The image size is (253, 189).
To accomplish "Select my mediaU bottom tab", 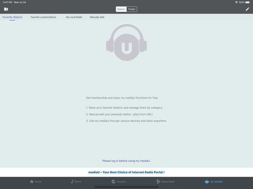I will pyautogui.click(x=214, y=181).
